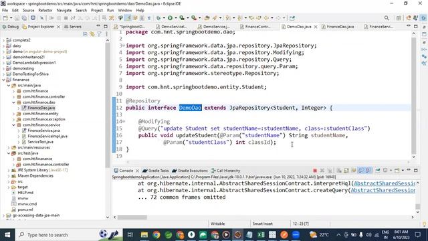The width and height of the screenshot is (428, 241).
Task: Close the Project Explorer view
Action: (x=58, y=27)
